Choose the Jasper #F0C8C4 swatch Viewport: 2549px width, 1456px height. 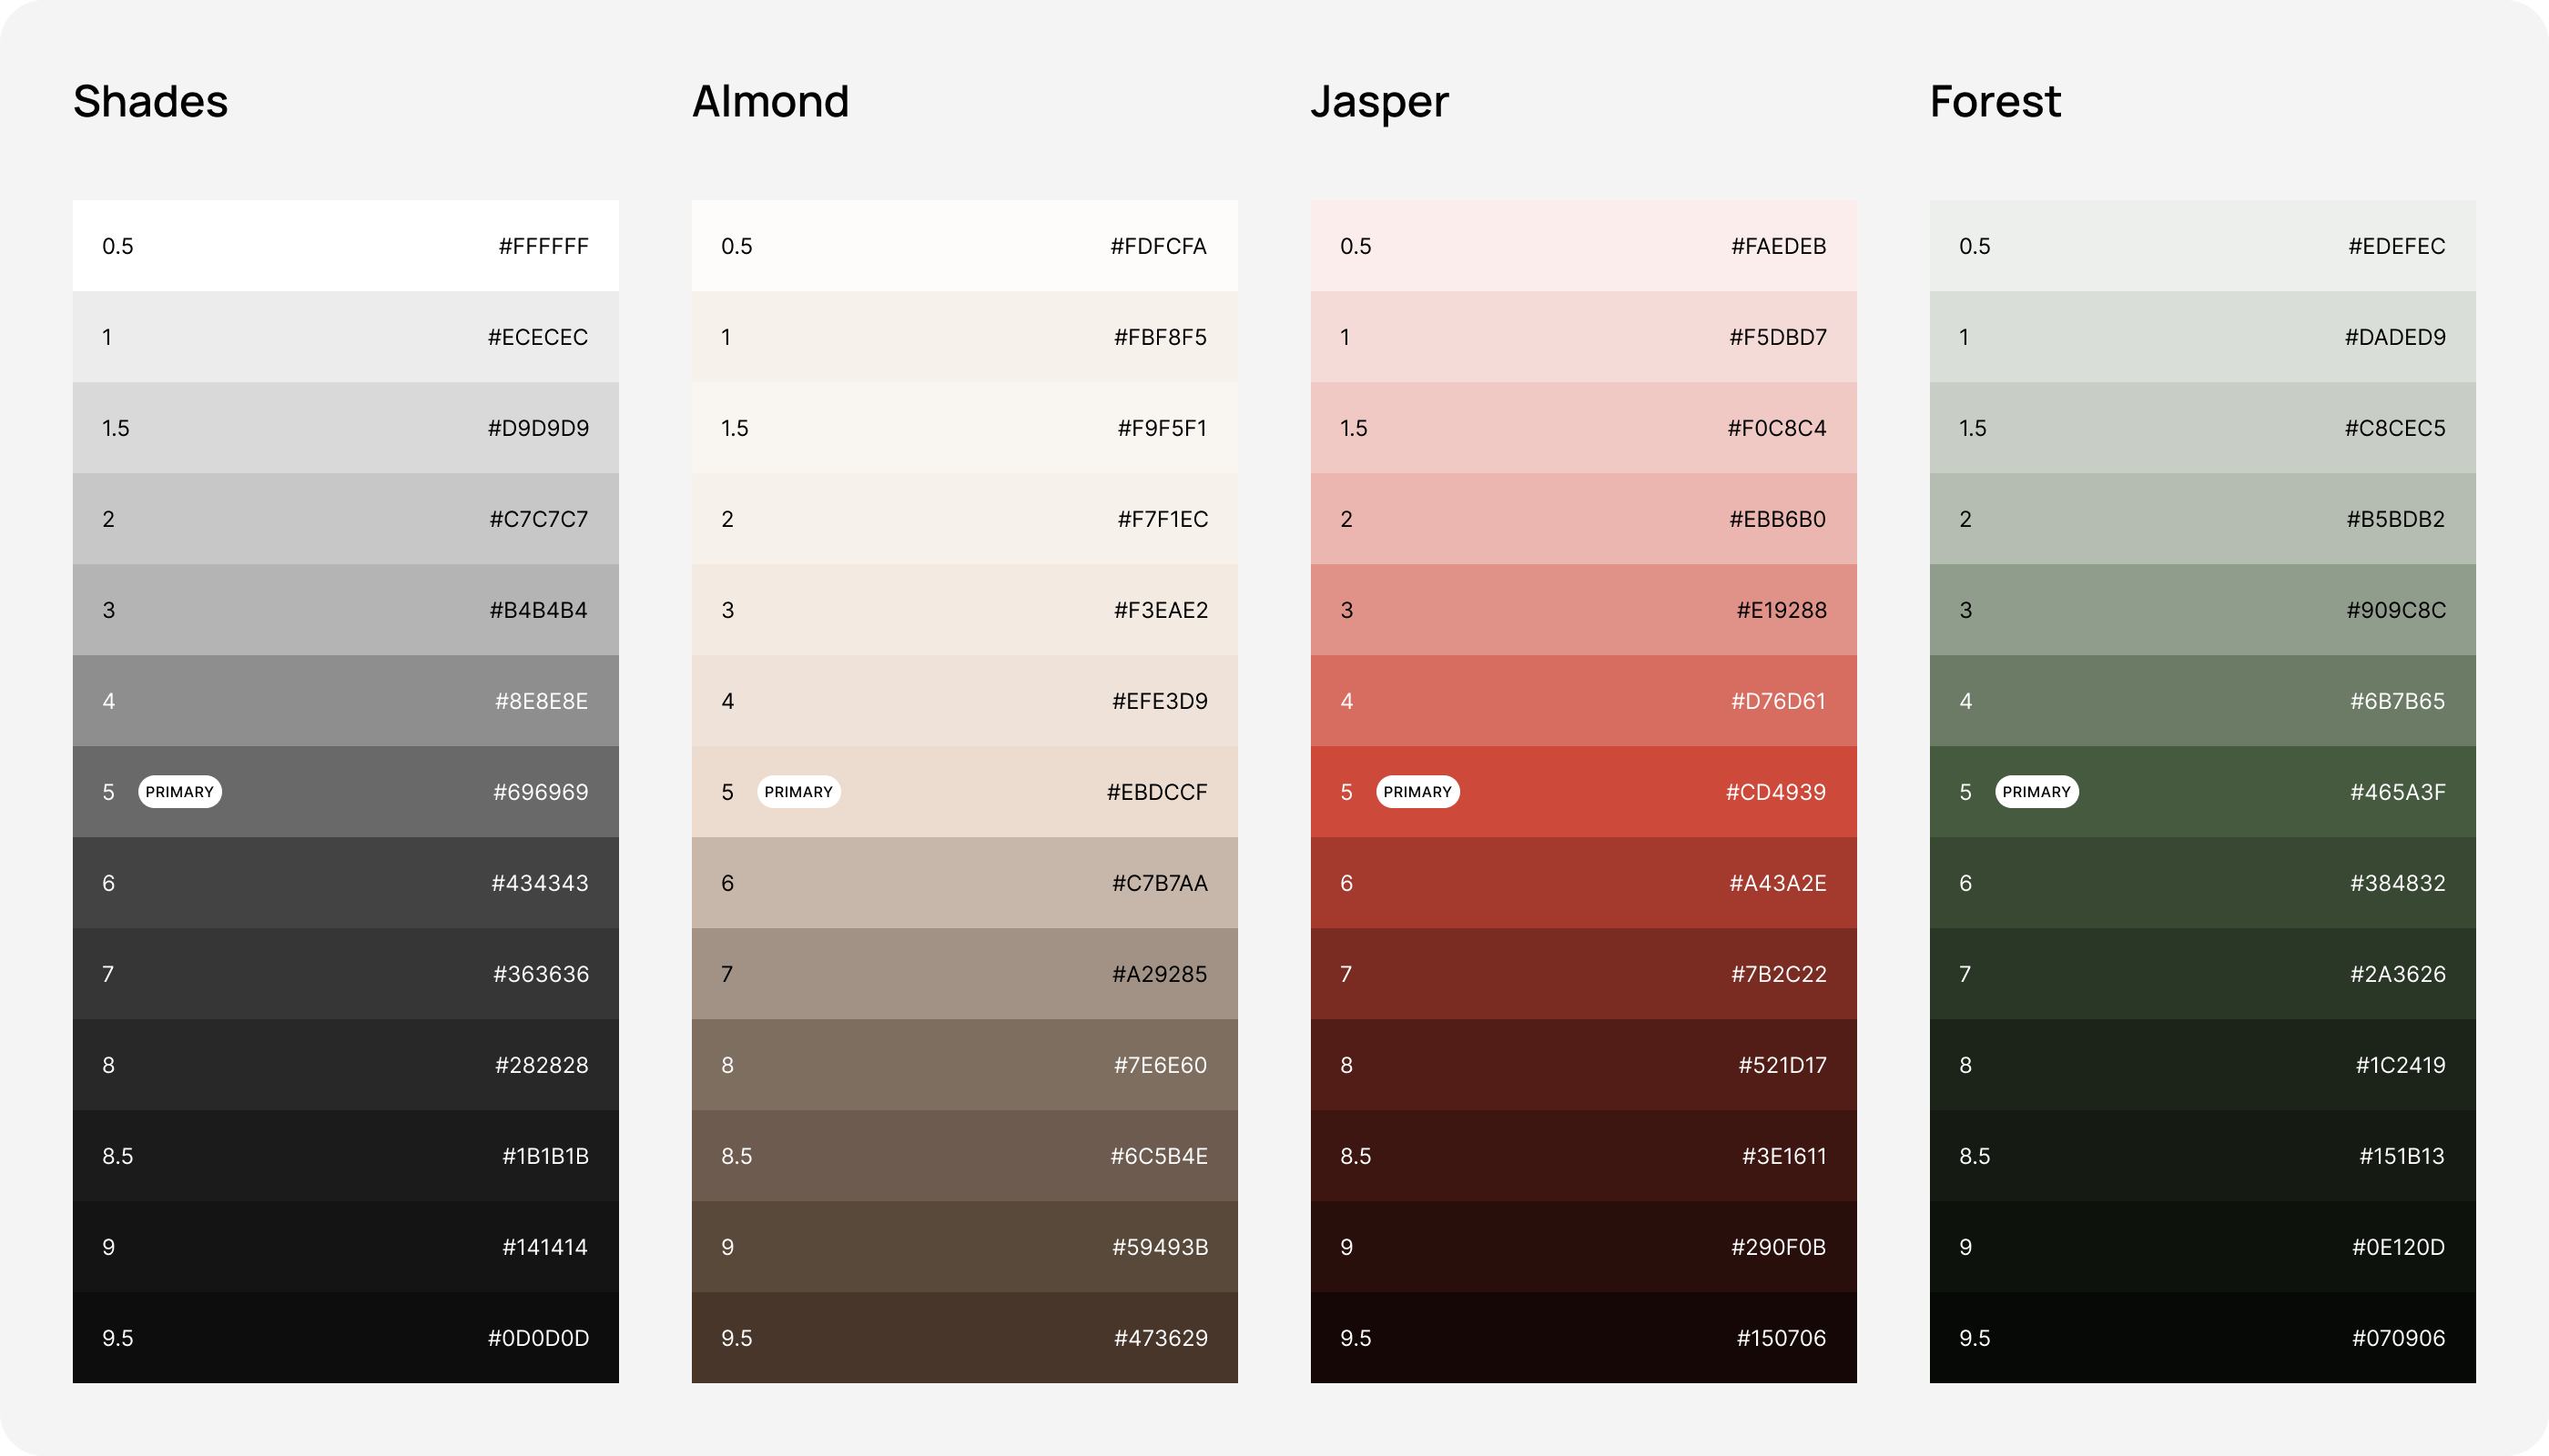[1584, 428]
